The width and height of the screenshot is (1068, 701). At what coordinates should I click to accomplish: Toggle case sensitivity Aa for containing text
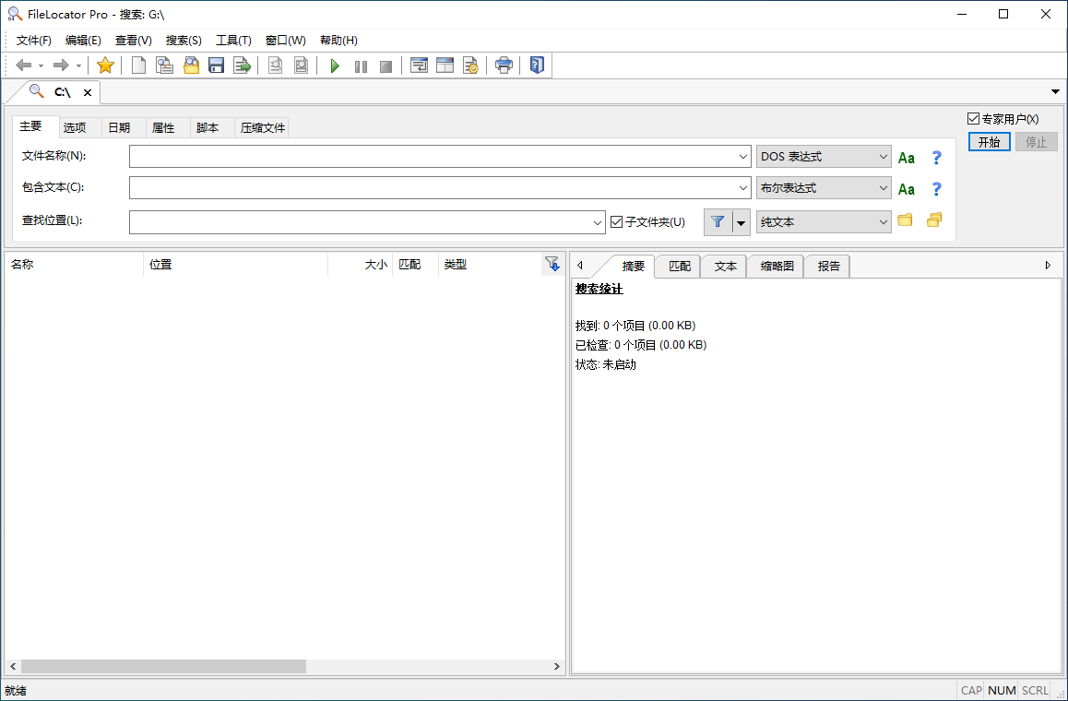907,189
